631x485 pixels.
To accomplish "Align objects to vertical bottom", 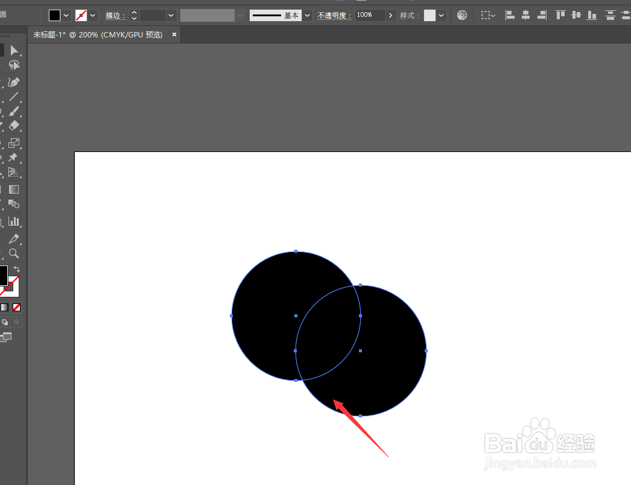I will pyautogui.click(x=592, y=15).
